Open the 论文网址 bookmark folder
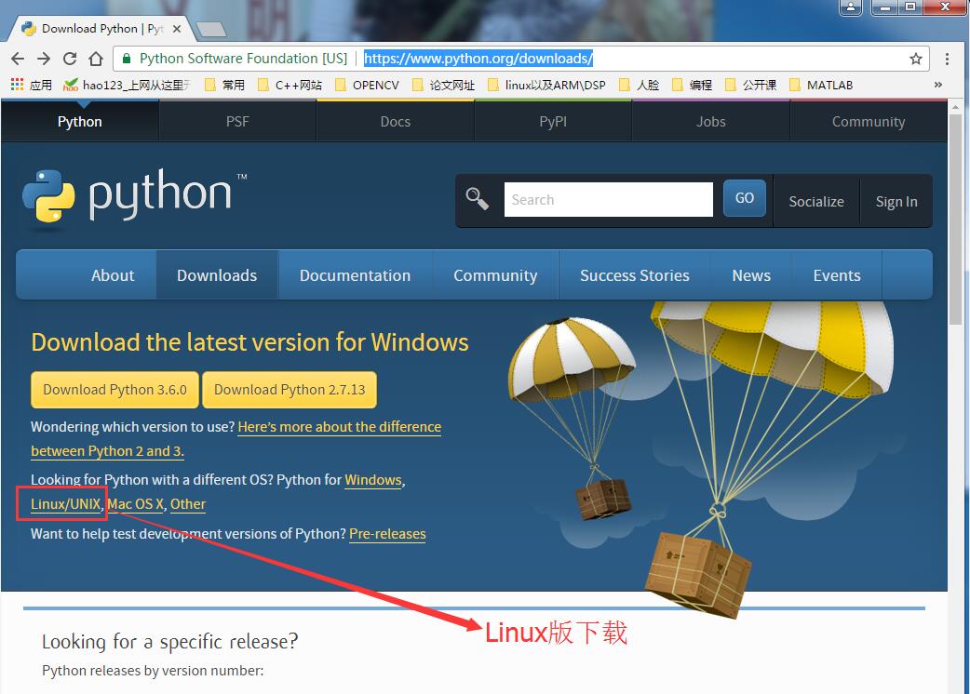 click(444, 85)
